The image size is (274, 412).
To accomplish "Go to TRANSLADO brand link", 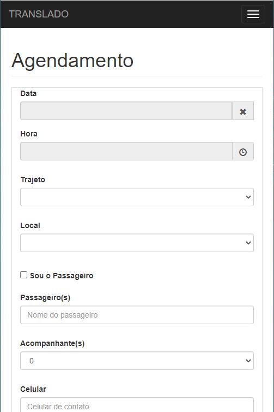I will coord(39,14).
